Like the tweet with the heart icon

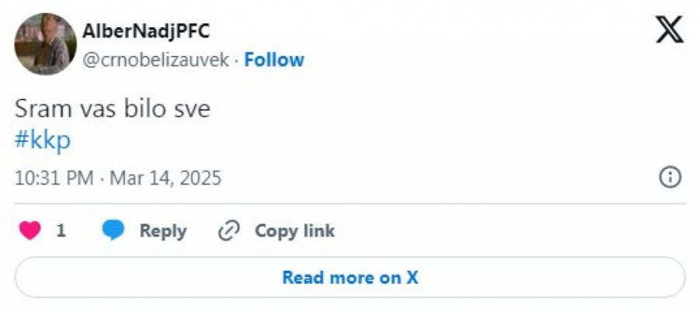[x=30, y=231]
